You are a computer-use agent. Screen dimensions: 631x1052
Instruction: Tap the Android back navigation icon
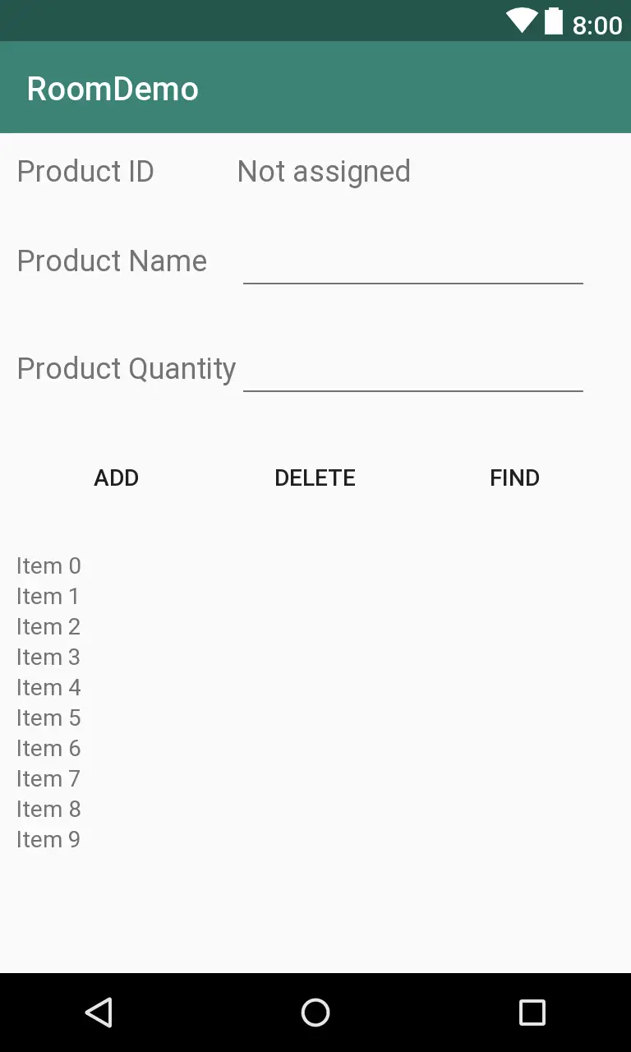99,1013
